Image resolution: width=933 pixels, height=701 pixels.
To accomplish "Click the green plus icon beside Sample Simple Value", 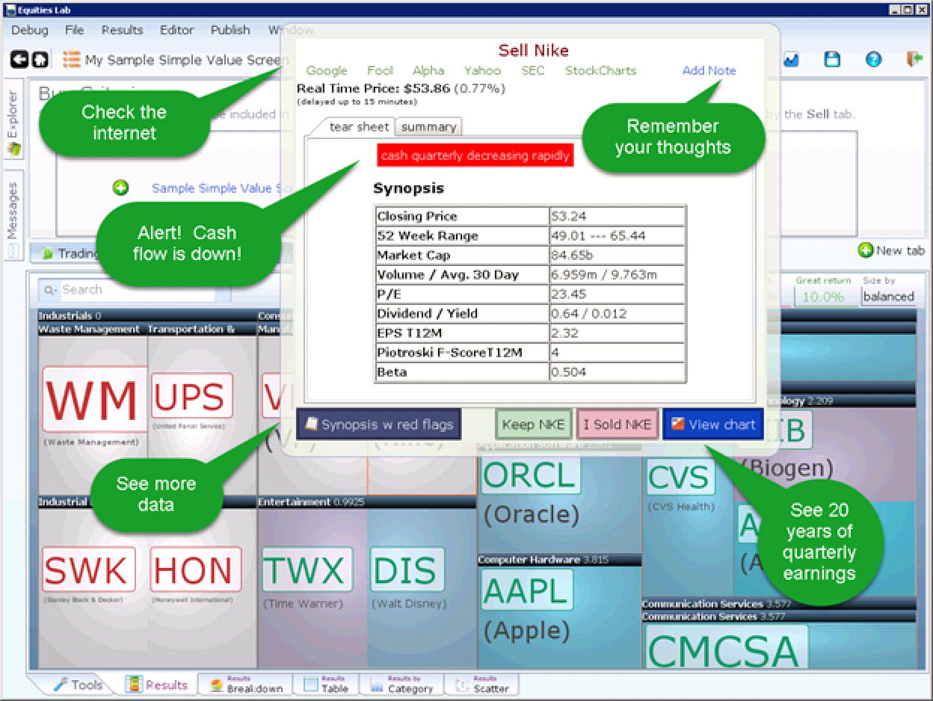I will (120, 188).
